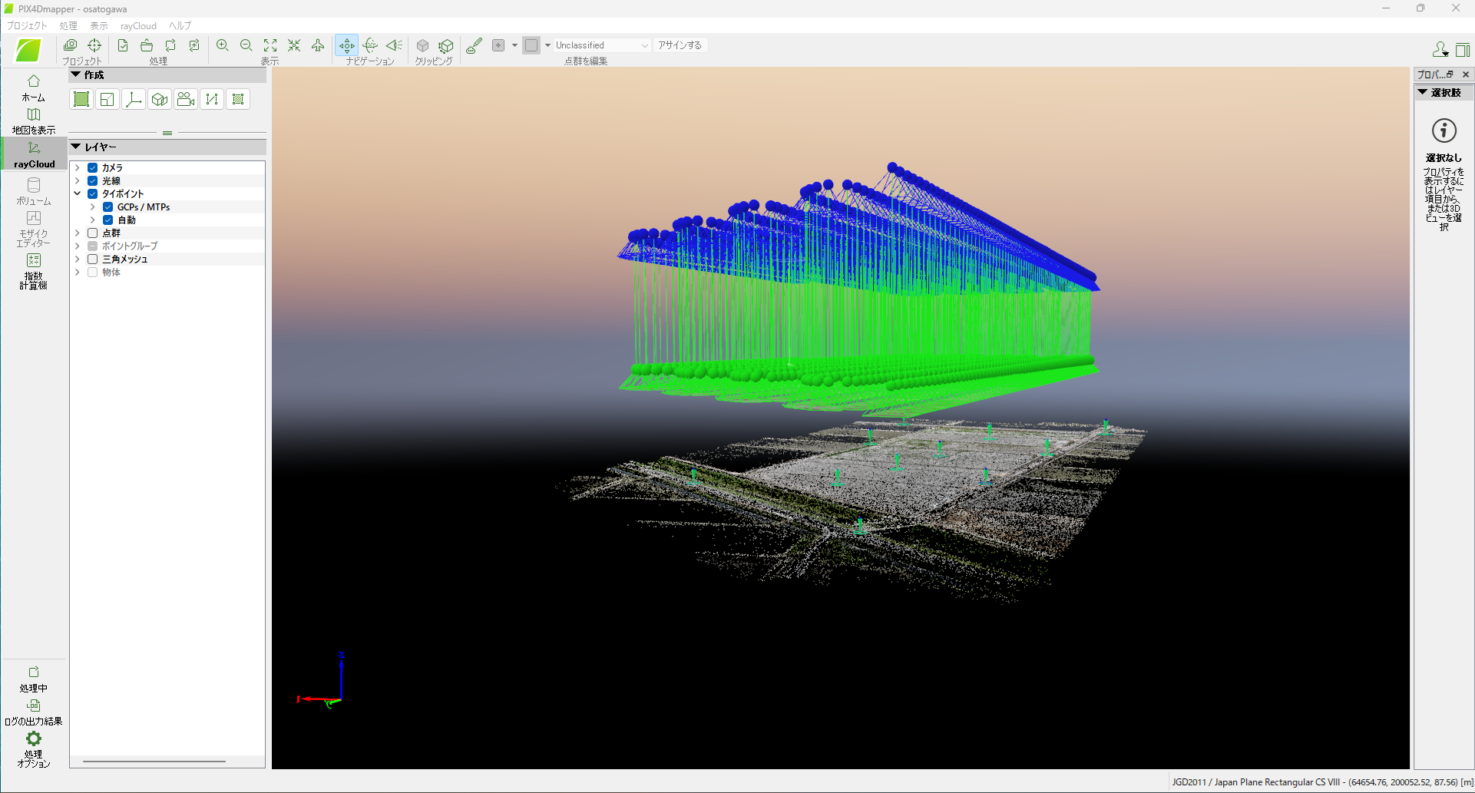Open log output results panel

[x=33, y=712]
